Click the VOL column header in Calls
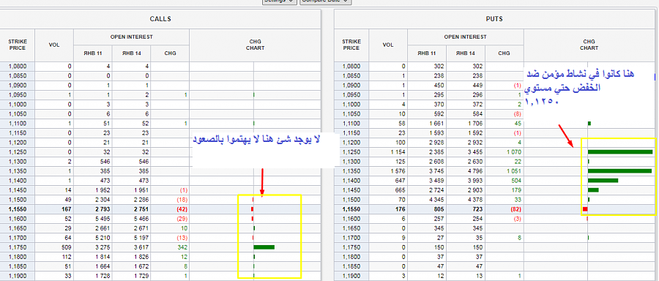 54,45
